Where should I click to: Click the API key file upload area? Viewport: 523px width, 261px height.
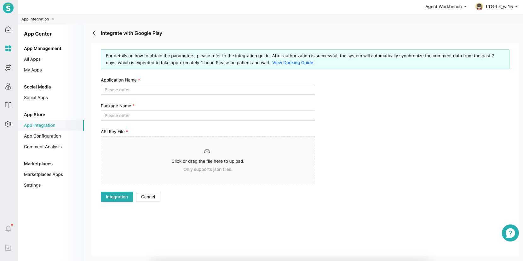(x=208, y=160)
